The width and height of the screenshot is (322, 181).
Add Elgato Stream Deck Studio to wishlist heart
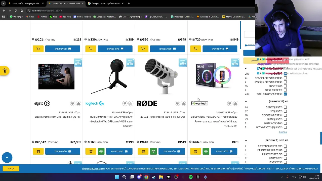click(72, 103)
